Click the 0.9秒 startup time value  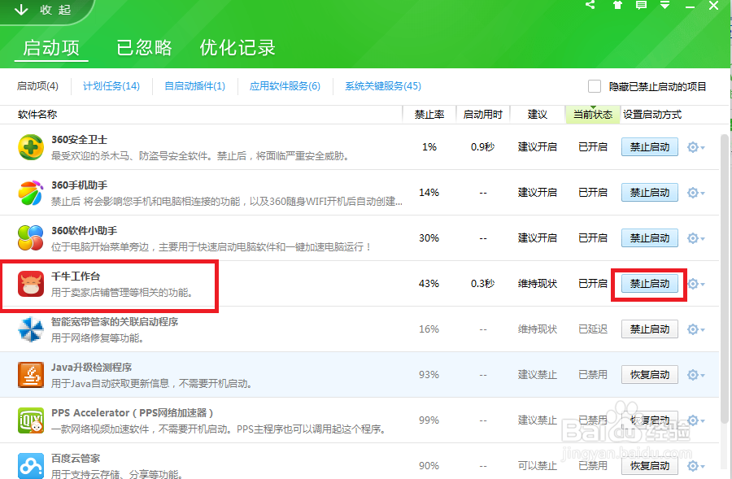tap(482, 147)
